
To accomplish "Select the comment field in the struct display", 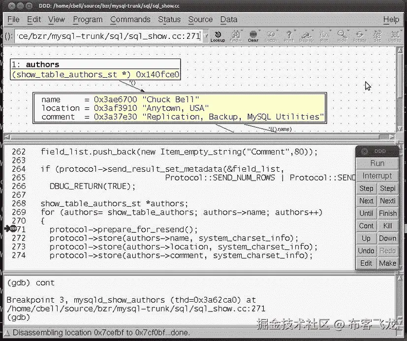I will (183, 117).
